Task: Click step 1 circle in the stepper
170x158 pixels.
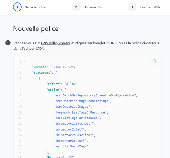Action: [17, 7]
